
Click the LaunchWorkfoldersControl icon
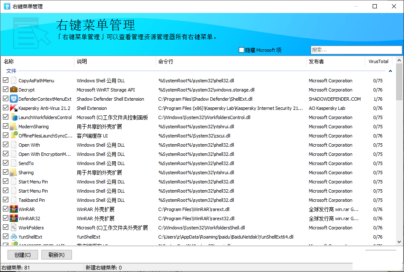[14, 117]
